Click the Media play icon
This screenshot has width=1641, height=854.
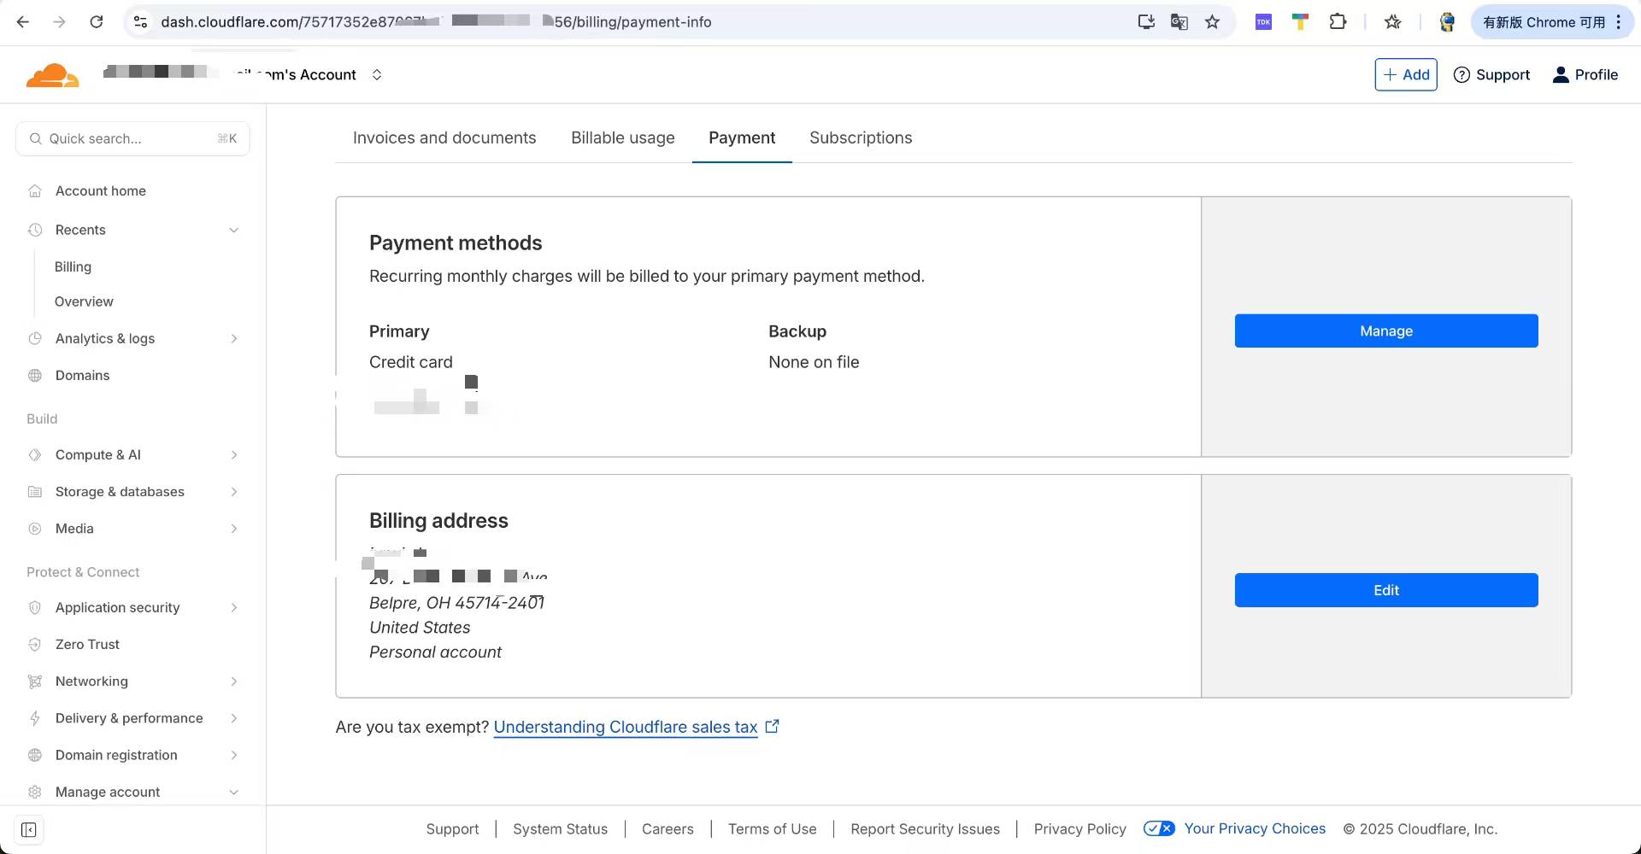[35, 529]
